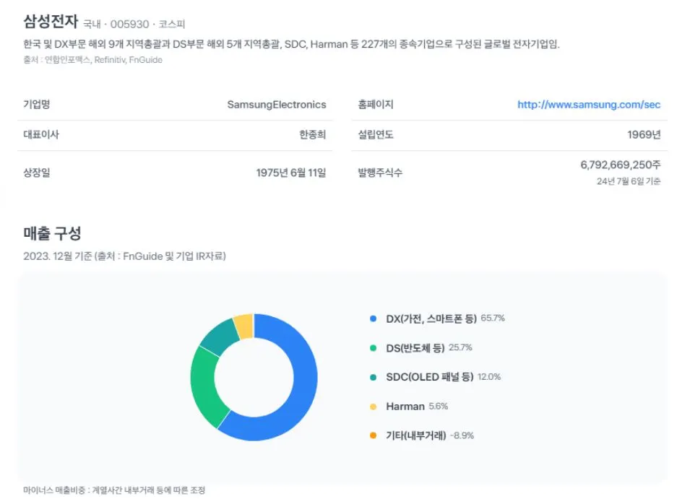
Task: Click the green DS legend dot
Action: [373, 348]
